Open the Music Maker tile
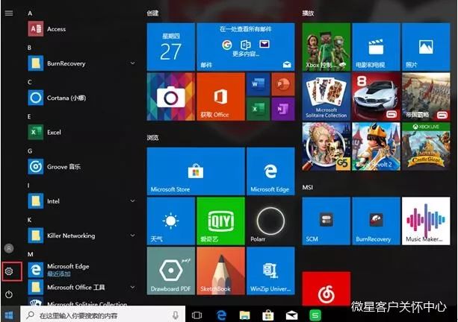The width and height of the screenshot is (458, 322). 426,221
